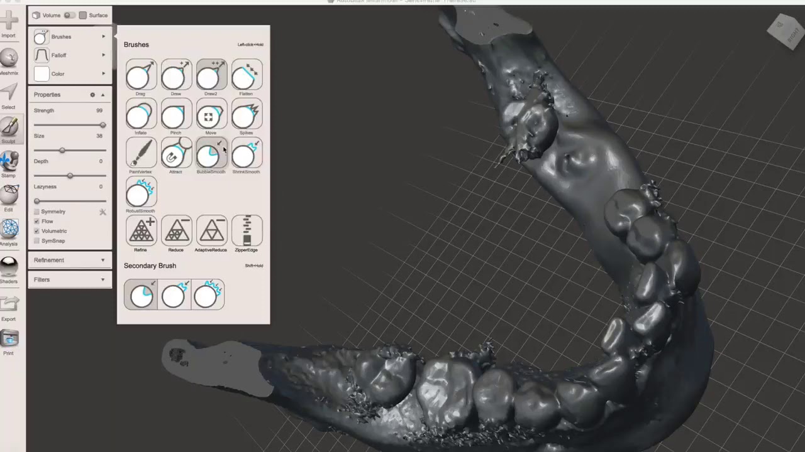The width and height of the screenshot is (805, 452).
Task: Open the Export tool
Action: click(x=9, y=308)
